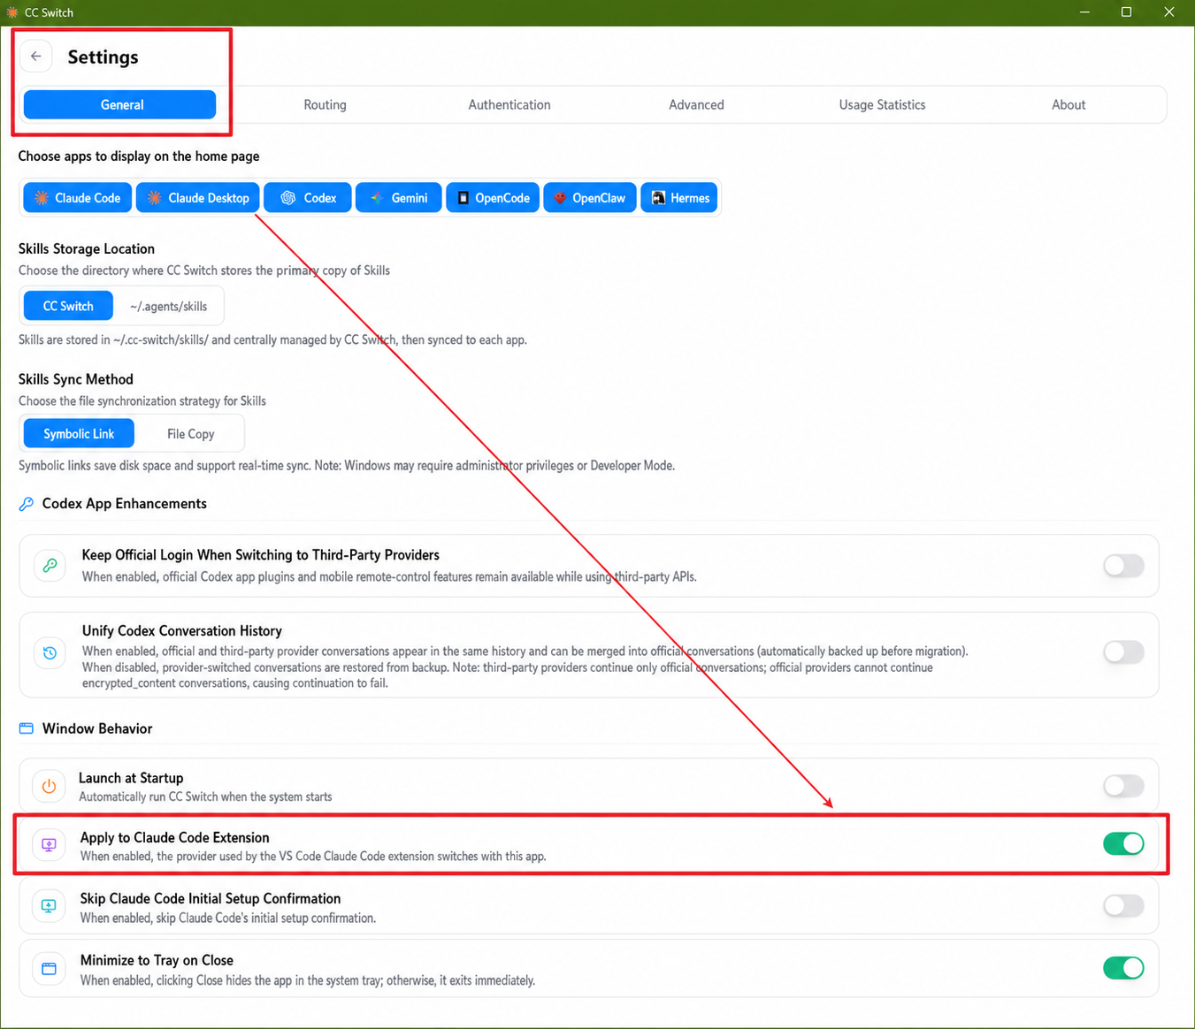
Task: Choose ~/.agents/skills as storage location
Action: 168,306
